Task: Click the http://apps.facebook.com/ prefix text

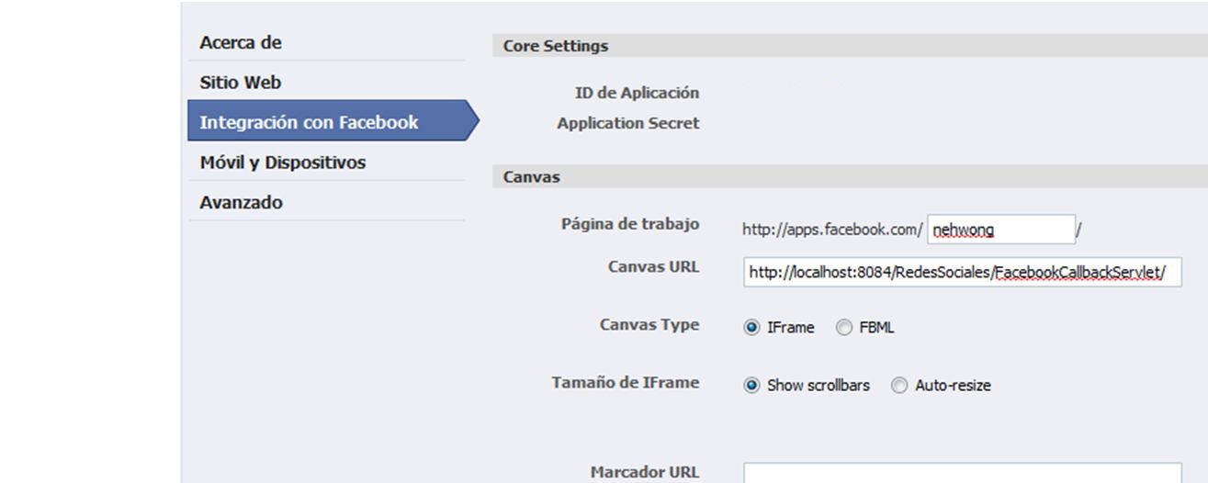Action: (832, 230)
